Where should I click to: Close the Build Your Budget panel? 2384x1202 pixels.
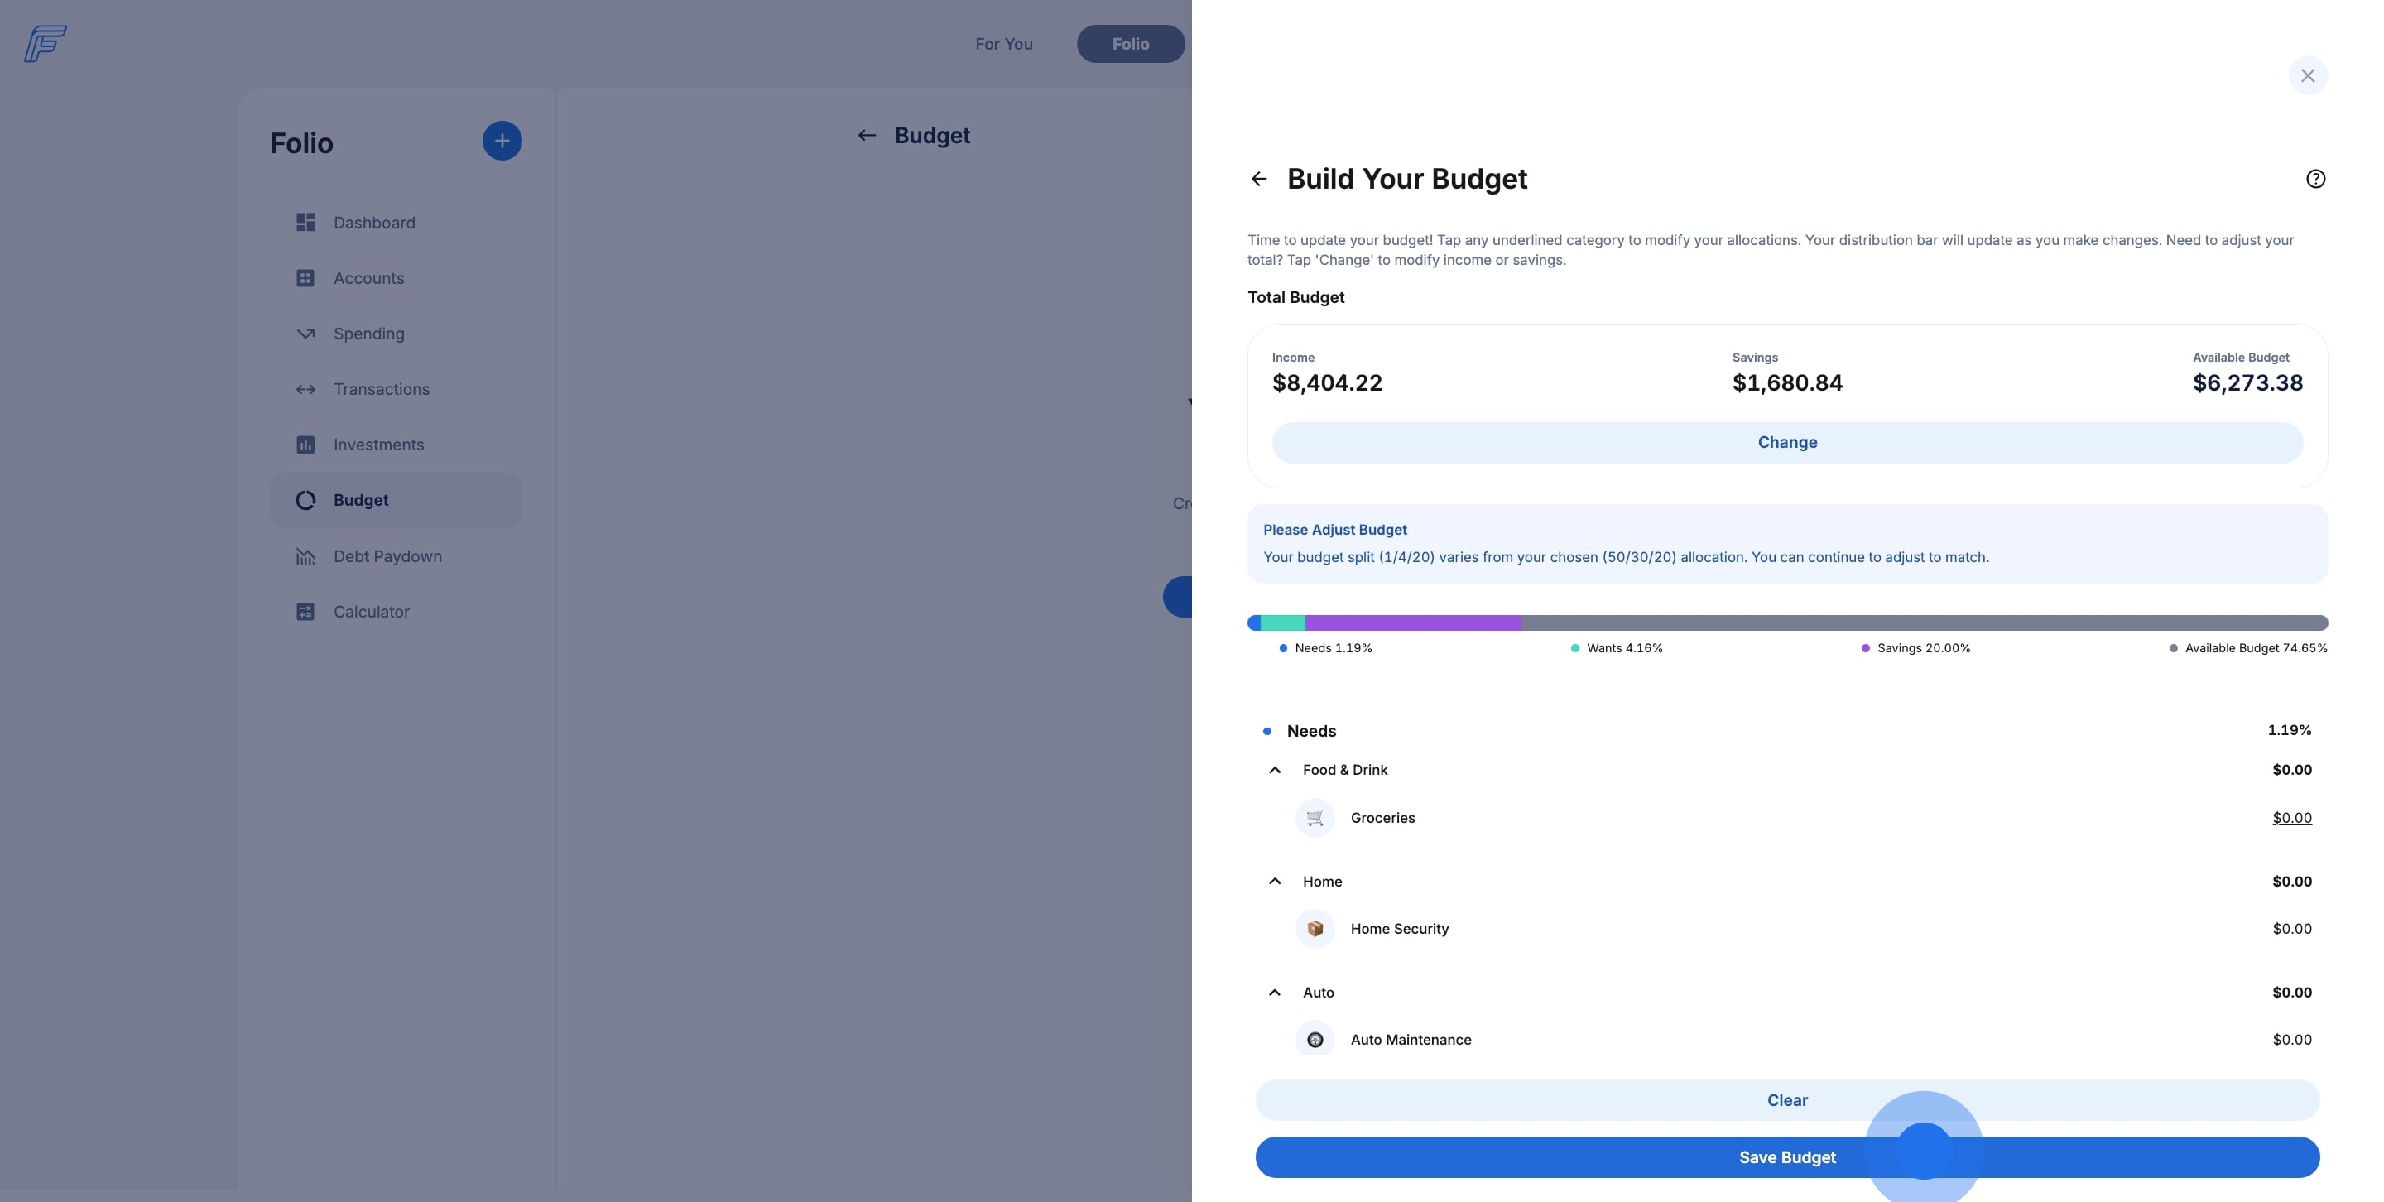[x=2307, y=76]
